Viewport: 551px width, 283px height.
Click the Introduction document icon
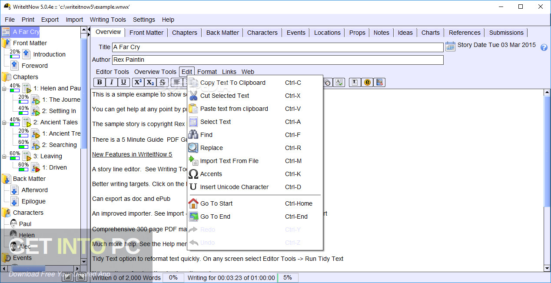(x=26, y=54)
